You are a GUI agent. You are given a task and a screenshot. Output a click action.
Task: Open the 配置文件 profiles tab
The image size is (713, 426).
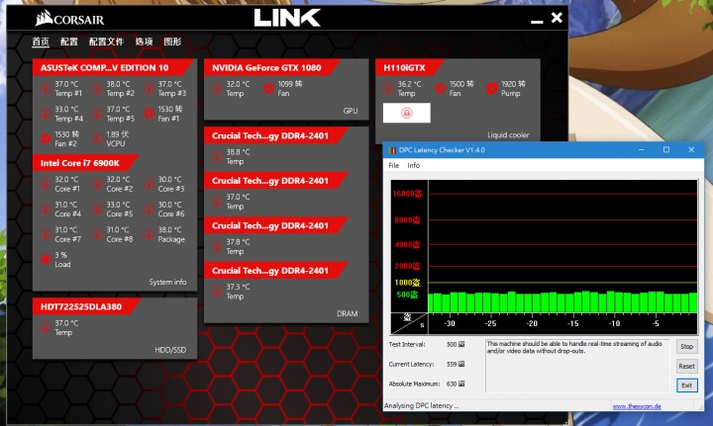click(106, 42)
